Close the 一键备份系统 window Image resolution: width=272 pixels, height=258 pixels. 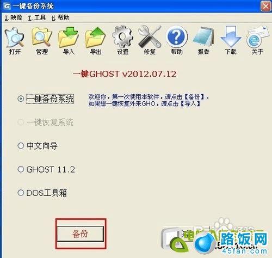tap(265, 6)
